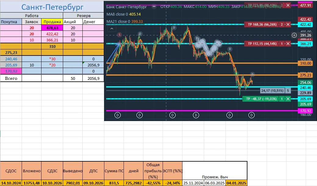Select the TP −48,37 (−19,03%) order label
317x186 pixels.
pyautogui.click(x=261, y=99)
